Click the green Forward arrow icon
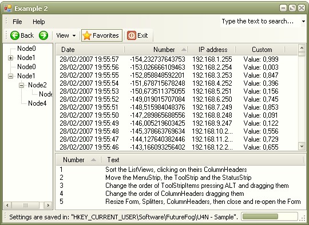 (x=43, y=35)
